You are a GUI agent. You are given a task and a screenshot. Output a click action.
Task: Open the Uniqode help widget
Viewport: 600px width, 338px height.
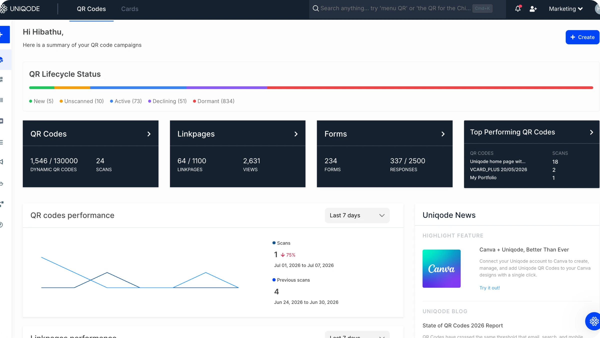(x=593, y=321)
